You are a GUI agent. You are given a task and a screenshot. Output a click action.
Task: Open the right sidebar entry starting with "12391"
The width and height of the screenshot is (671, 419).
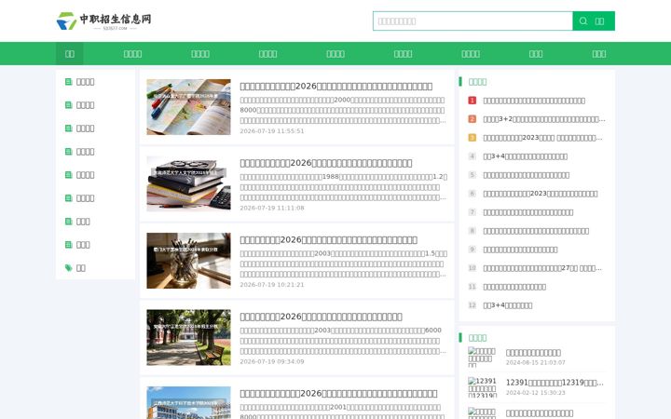coord(555,383)
